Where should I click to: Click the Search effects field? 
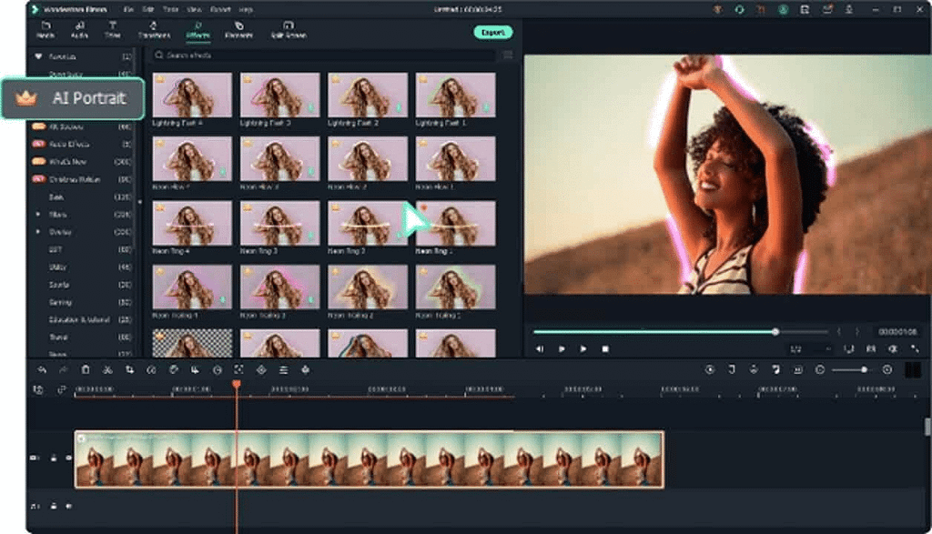click(324, 55)
